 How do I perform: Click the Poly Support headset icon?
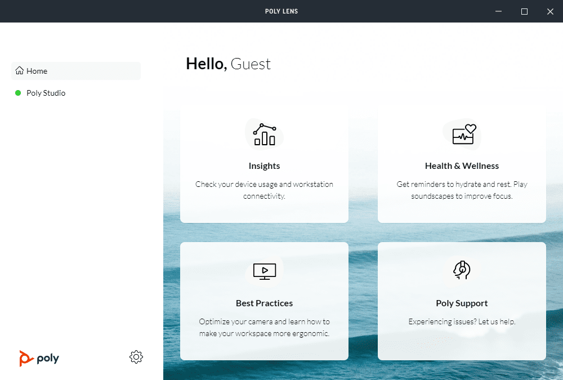tap(462, 270)
